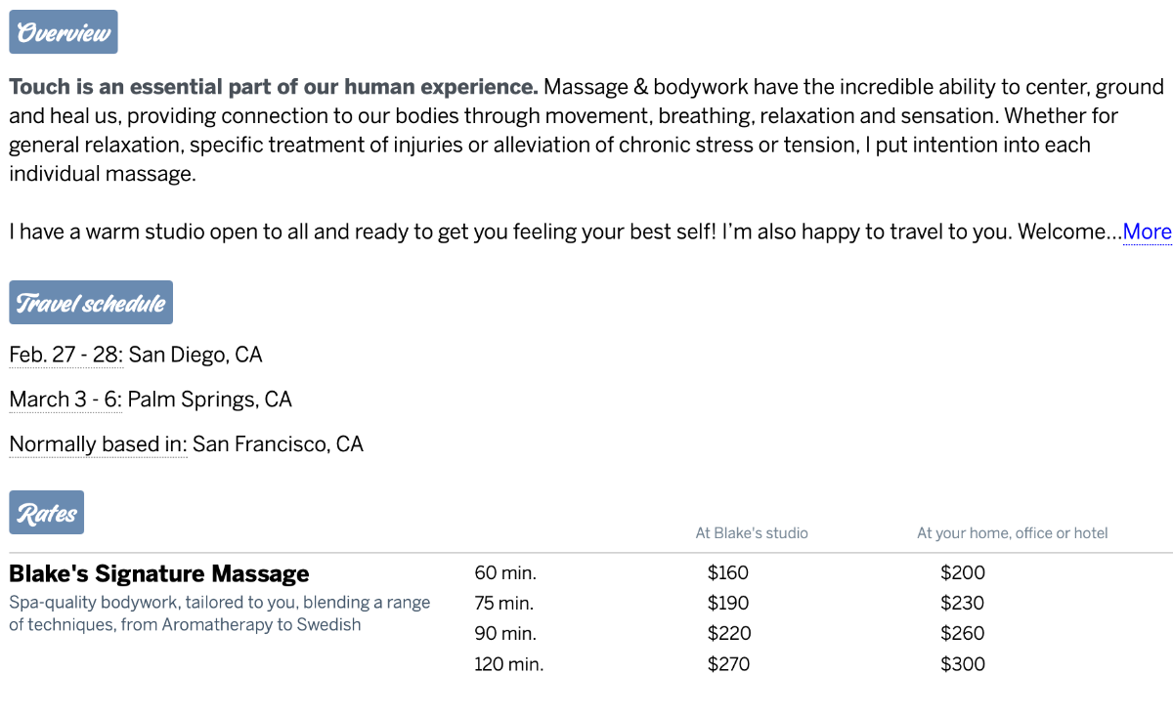
Task: Click the $200 home price for 60 min.
Action: (x=963, y=572)
